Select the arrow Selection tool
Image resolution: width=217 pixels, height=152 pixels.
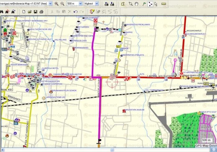[156, 4]
